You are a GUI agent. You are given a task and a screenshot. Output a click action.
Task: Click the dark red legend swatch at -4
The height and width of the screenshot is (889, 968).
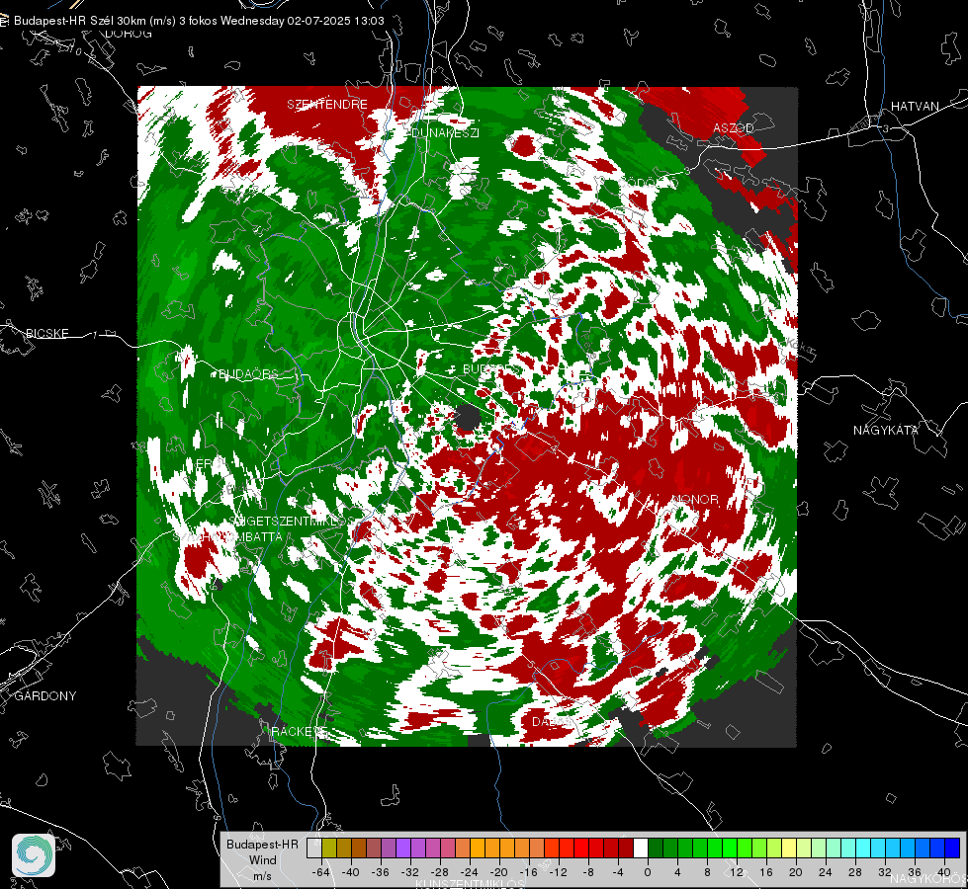pos(626,849)
